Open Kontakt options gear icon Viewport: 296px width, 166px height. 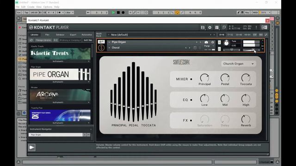click(210, 28)
